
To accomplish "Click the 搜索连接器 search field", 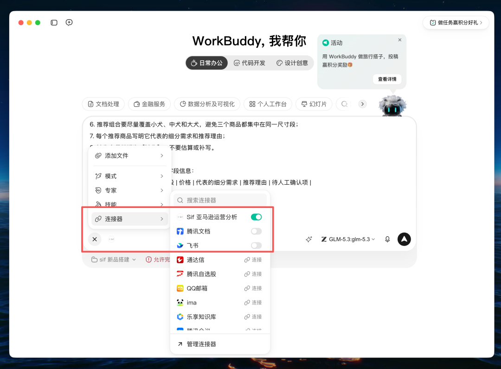I will (x=220, y=200).
